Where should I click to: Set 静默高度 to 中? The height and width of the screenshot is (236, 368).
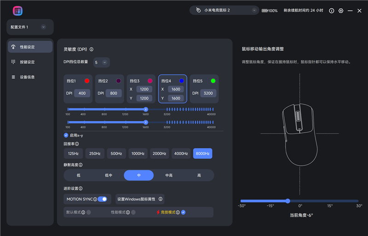coord(139,175)
